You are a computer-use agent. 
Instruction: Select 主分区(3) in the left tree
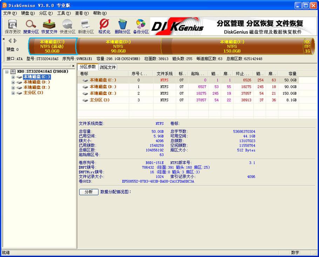click(x=33, y=93)
